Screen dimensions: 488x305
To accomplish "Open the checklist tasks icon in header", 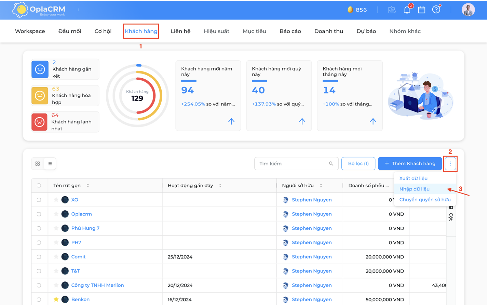I will pyautogui.click(x=392, y=10).
